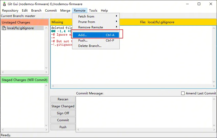Select local/fs/.gitignore in Unstaged Changes
The height and width of the screenshot is (138, 217).
[20, 28]
